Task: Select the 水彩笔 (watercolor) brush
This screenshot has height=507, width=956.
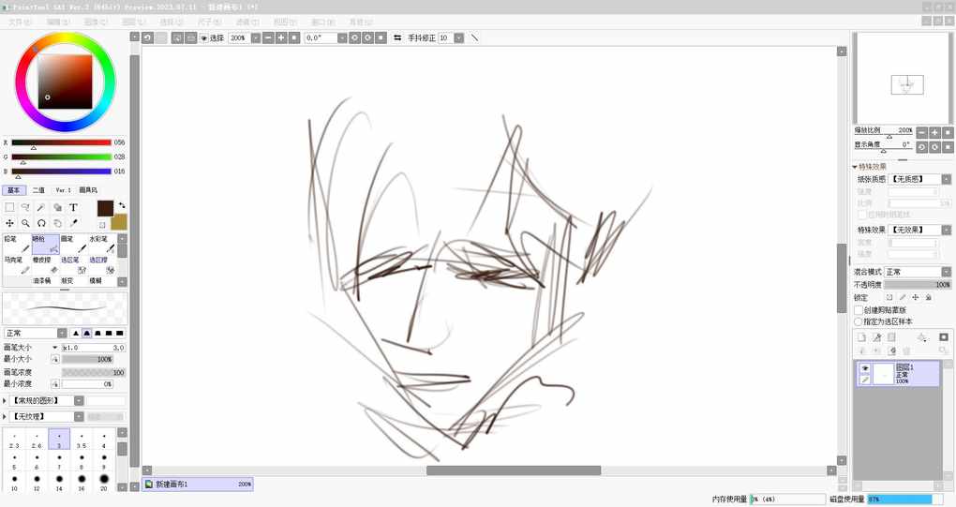Action: pos(103,244)
